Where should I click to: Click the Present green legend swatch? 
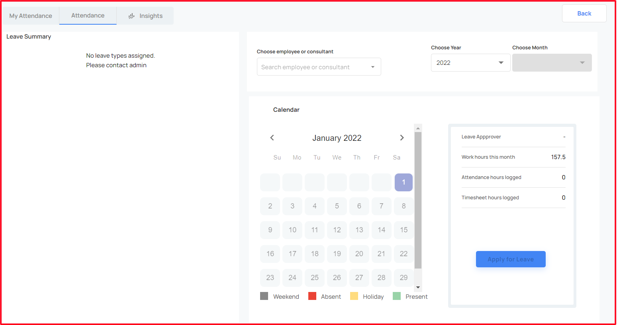[397, 296]
